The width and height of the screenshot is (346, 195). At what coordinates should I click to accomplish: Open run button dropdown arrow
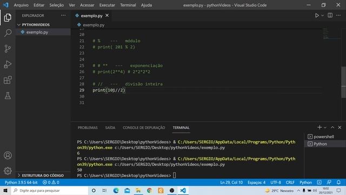point(322,16)
